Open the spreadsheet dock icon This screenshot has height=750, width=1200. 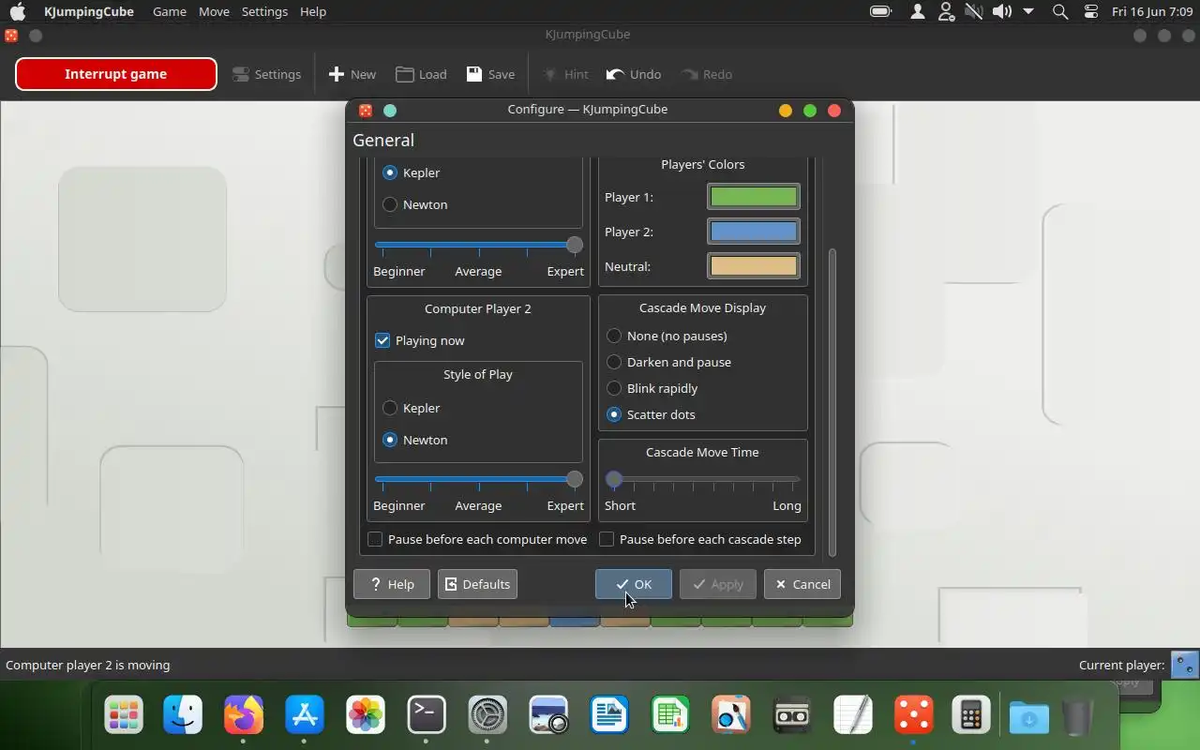670,716
